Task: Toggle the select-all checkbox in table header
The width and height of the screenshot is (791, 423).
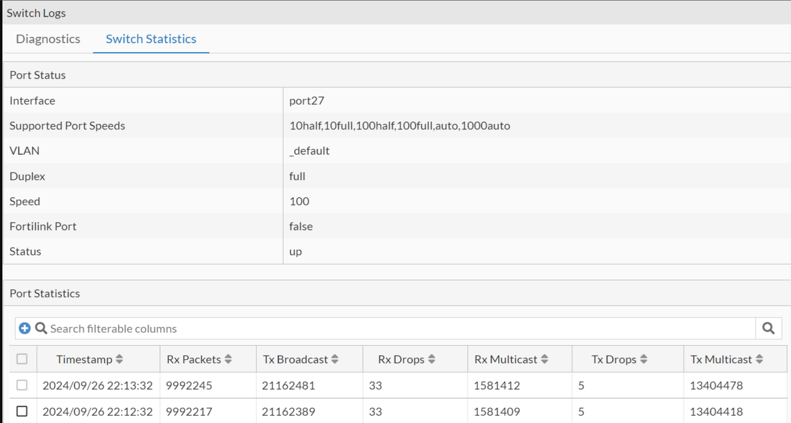Action: (x=22, y=359)
